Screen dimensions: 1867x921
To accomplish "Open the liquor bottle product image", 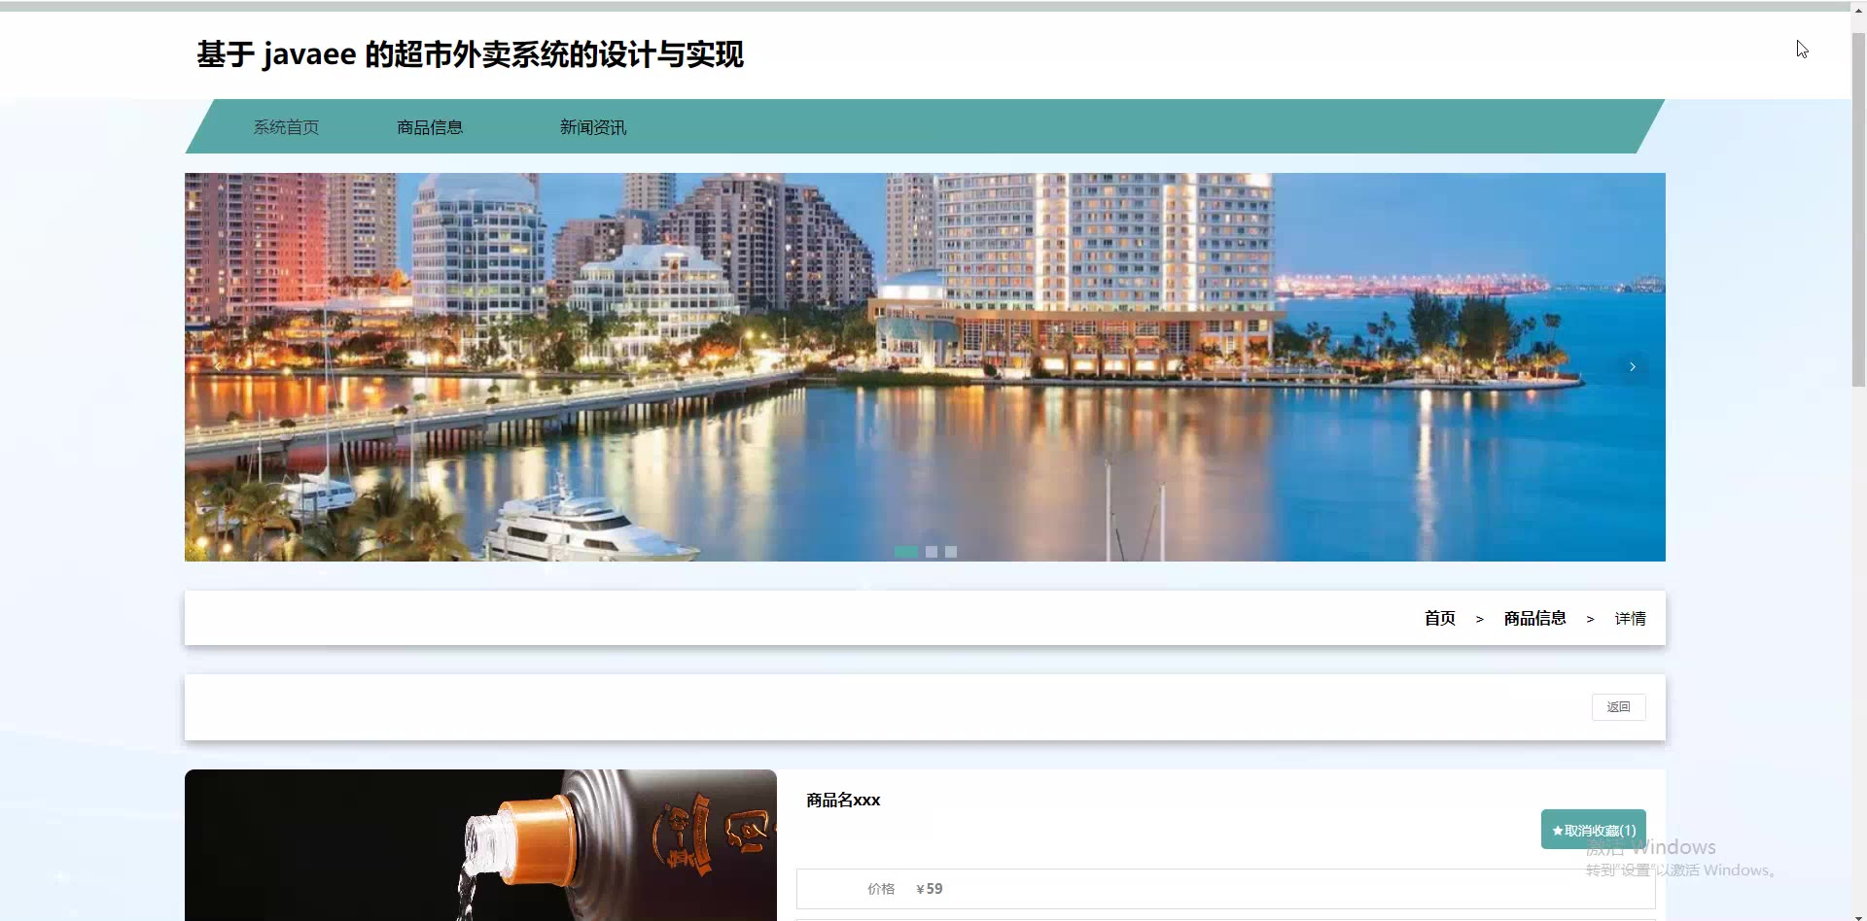I will pyautogui.click(x=480, y=845).
